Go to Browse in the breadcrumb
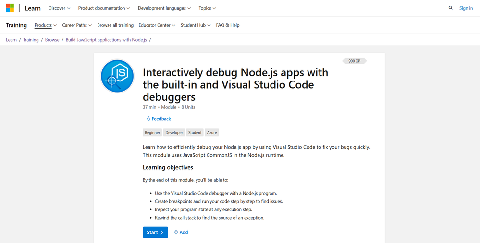The image size is (480, 243). pos(52,40)
